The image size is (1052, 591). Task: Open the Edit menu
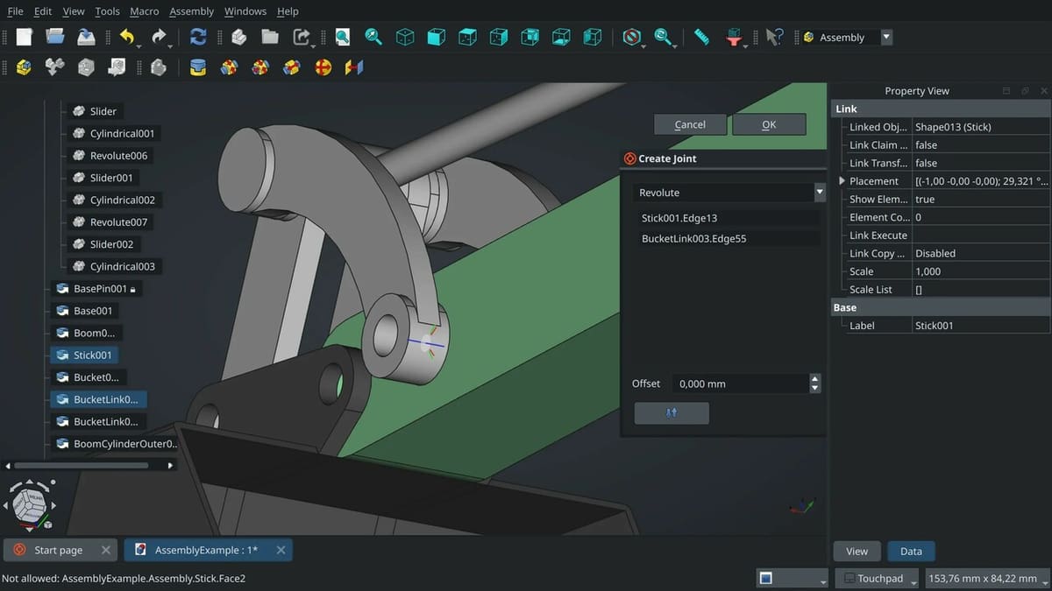43,11
